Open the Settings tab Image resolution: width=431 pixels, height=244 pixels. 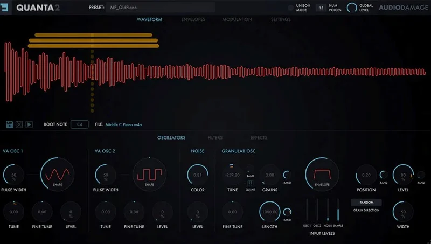pos(281,19)
